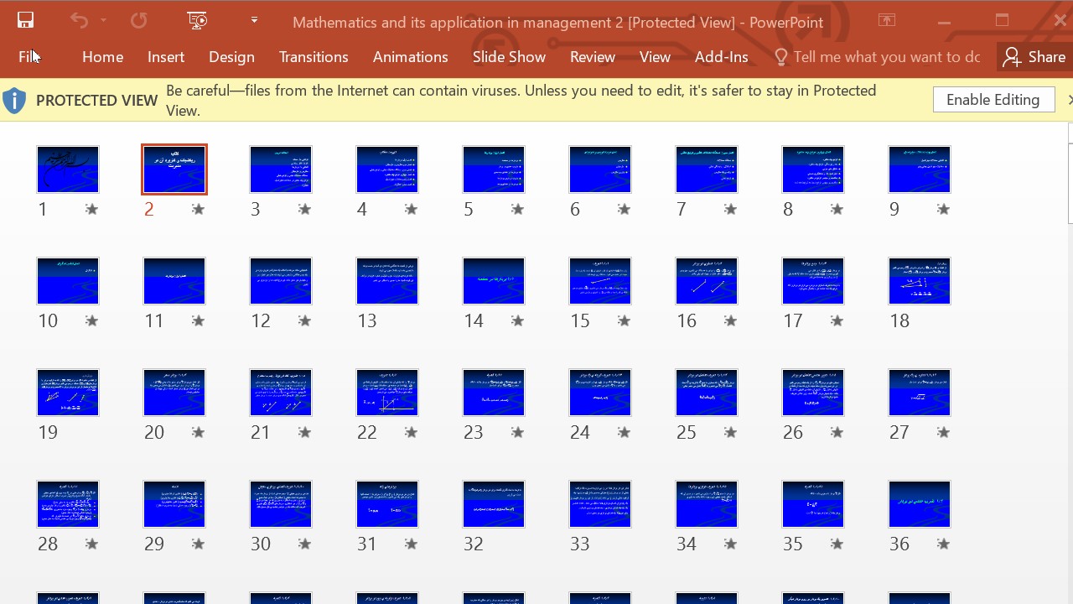Switch to the Home tab

point(103,57)
